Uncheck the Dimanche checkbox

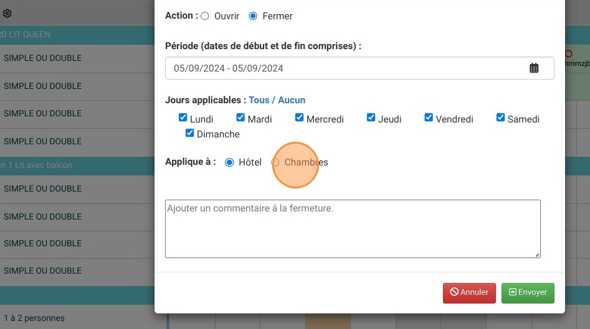(189, 133)
